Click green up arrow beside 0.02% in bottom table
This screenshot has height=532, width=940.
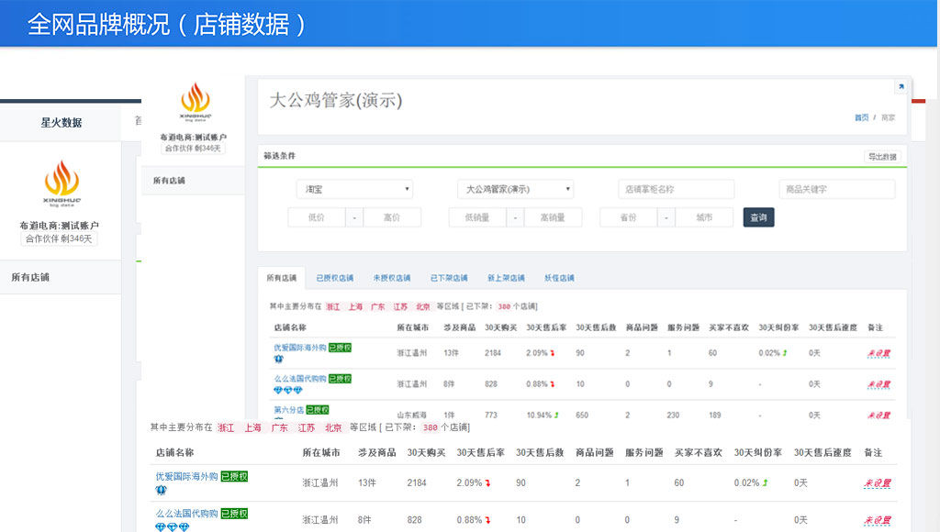tap(765, 482)
